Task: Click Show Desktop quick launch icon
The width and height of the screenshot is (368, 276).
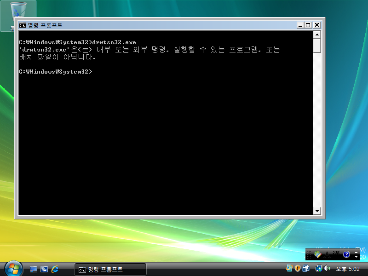Action: click(33, 269)
